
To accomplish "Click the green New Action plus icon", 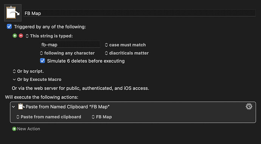I will point(14,129).
